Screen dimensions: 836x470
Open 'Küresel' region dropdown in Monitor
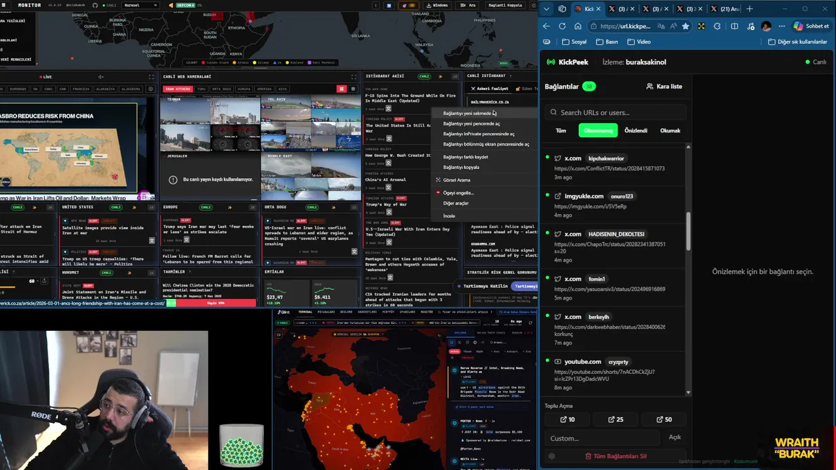coord(140,5)
